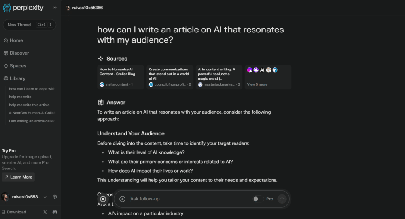
Task: Click the LinkedIn source favicon
Action: (x=275, y=70)
